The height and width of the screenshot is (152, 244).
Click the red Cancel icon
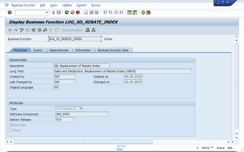coord(78,12)
